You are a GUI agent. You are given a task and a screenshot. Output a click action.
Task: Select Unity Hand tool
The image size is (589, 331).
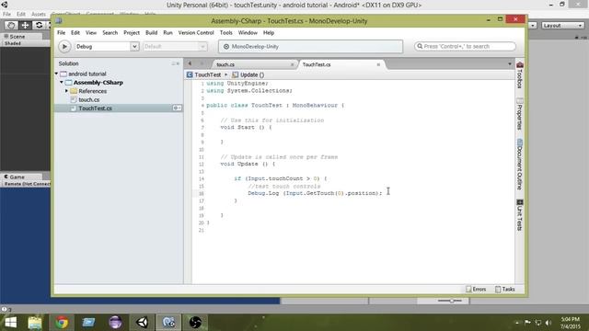[11, 25]
